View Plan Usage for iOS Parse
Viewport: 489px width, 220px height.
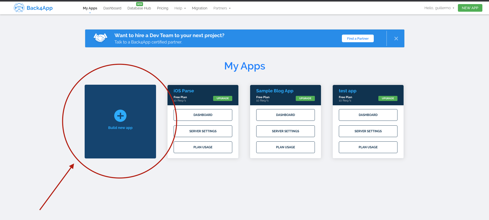pyautogui.click(x=203, y=147)
